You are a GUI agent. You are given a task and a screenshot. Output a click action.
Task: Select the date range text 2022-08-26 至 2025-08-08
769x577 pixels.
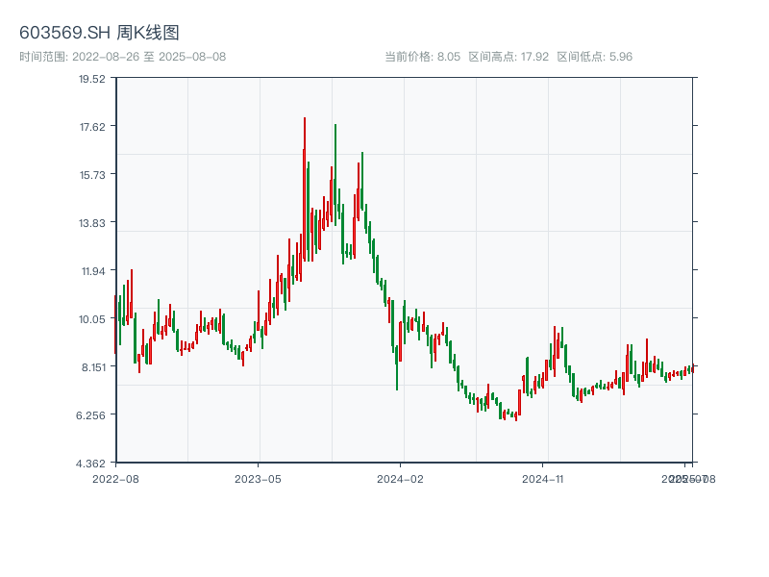[149, 57]
